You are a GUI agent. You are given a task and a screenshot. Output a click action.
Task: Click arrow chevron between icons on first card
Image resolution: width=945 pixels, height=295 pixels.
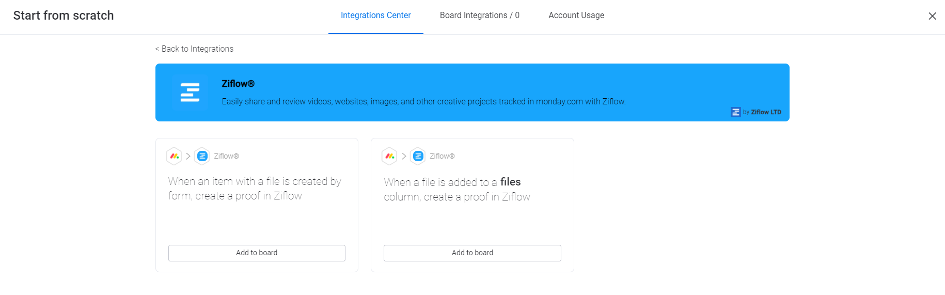pyautogui.click(x=188, y=156)
